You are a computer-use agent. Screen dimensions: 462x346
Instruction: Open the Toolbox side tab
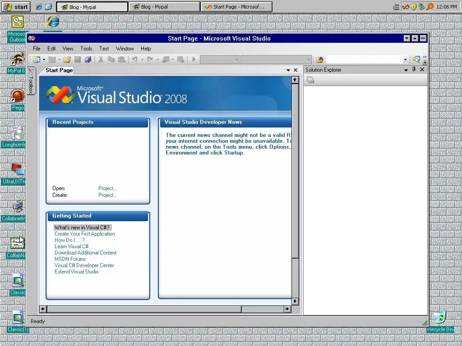[x=31, y=81]
